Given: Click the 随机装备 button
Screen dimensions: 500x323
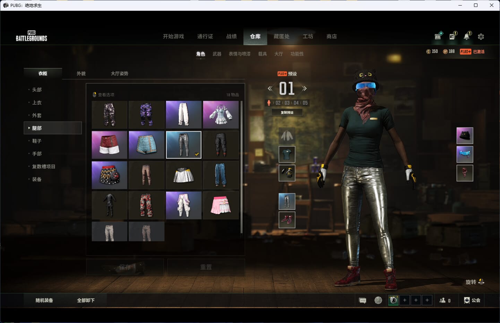Looking at the screenshot, I should point(44,300).
